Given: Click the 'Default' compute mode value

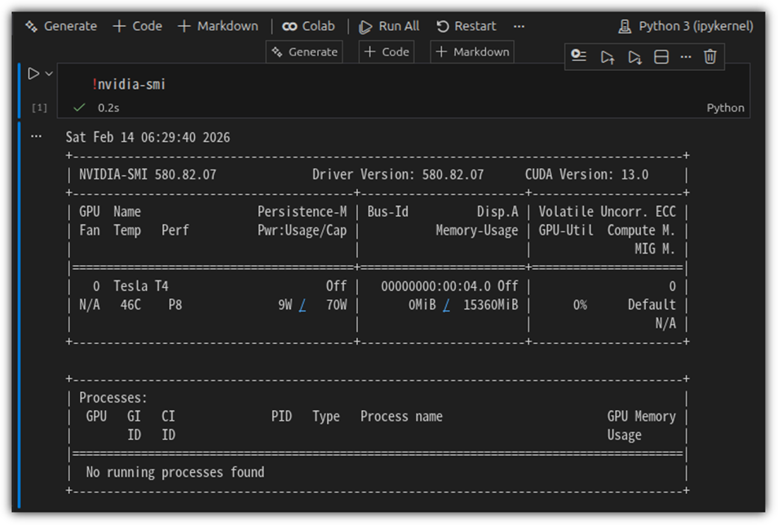Looking at the screenshot, I should coord(652,305).
